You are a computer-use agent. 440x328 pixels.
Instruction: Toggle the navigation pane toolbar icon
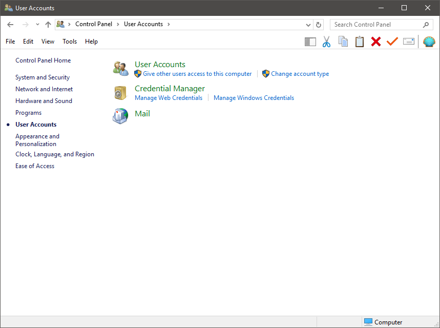click(310, 42)
